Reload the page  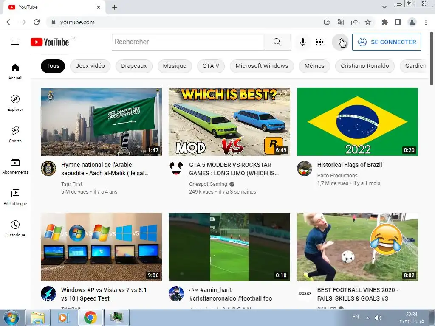37,22
